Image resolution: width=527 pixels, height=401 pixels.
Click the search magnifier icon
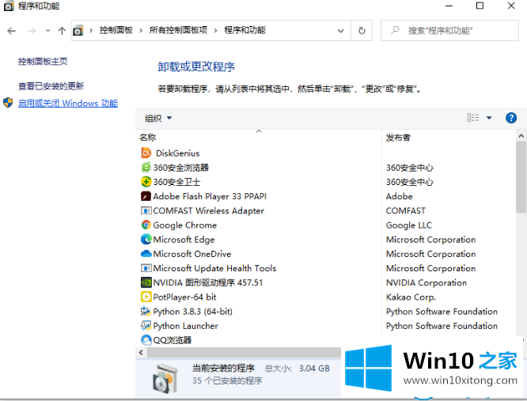(395, 30)
